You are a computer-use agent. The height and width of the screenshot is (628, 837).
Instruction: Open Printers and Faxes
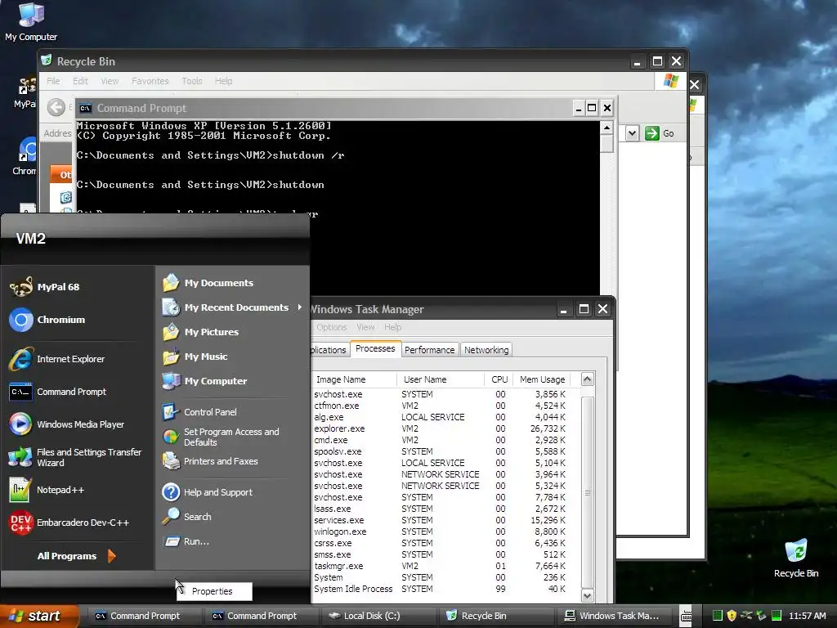point(210,461)
